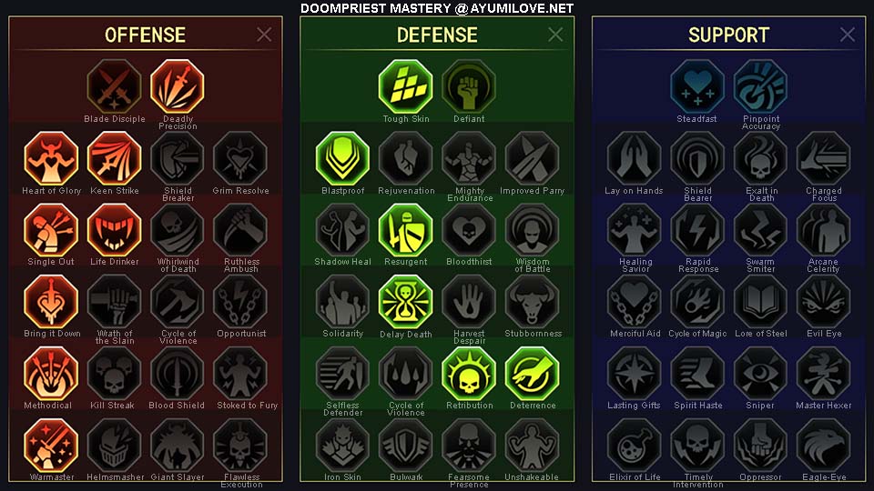Select the Giant Slayer mastery icon

[x=178, y=446]
